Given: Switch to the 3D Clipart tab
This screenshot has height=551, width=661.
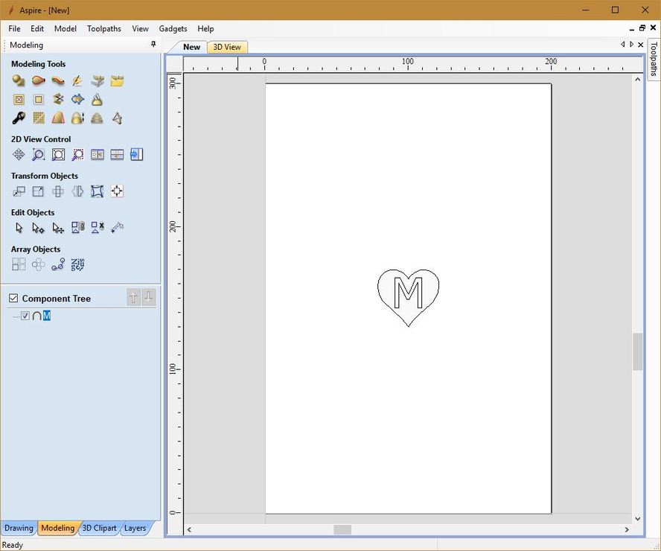Looking at the screenshot, I should [x=99, y=528].
